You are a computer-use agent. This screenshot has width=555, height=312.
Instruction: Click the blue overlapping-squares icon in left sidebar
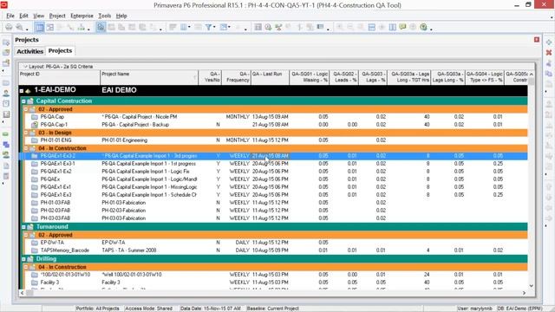(x=6, y=145)
